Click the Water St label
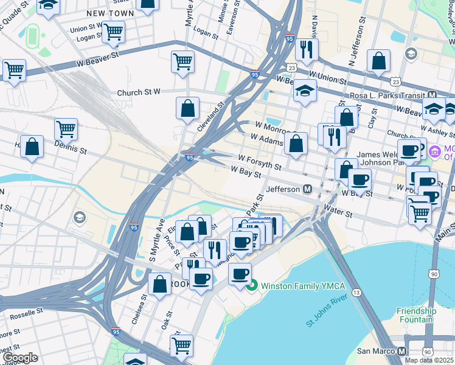The width and height of the screenshot is (455, 365). pyautogui.click(x=338, y=211)
